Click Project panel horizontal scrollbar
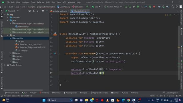The height and width of the screenshot is (103, 183). (23, 90)
